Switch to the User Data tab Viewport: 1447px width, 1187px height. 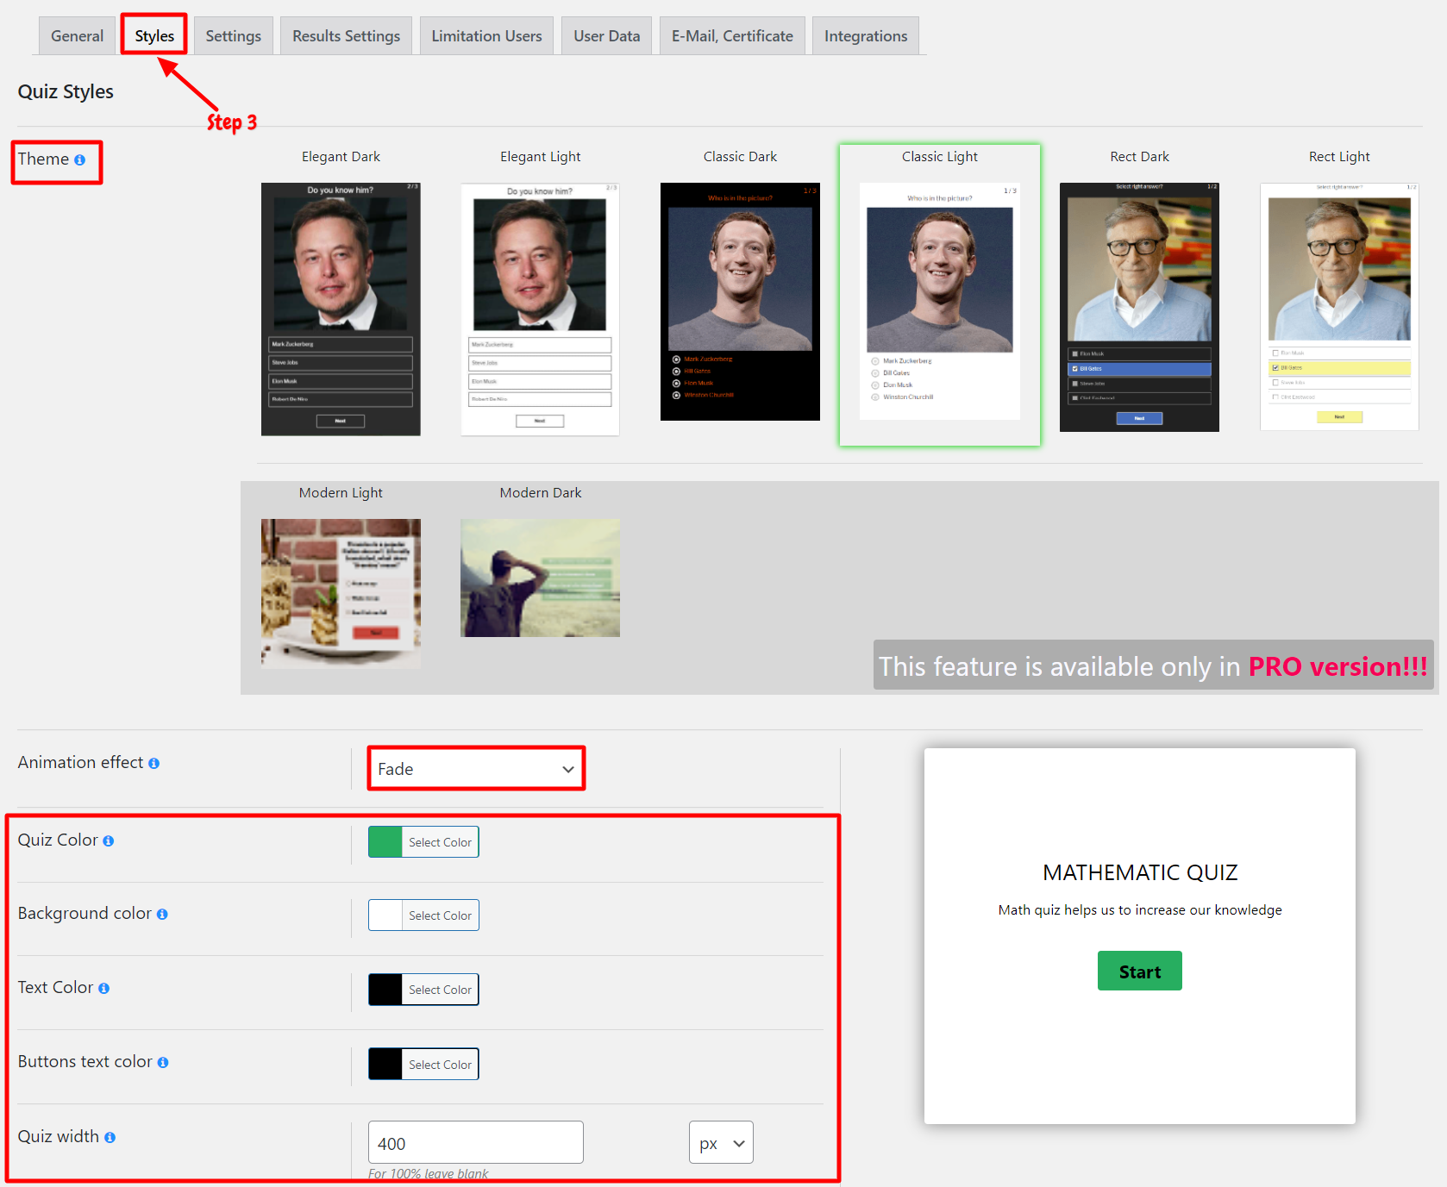point(606,36)
